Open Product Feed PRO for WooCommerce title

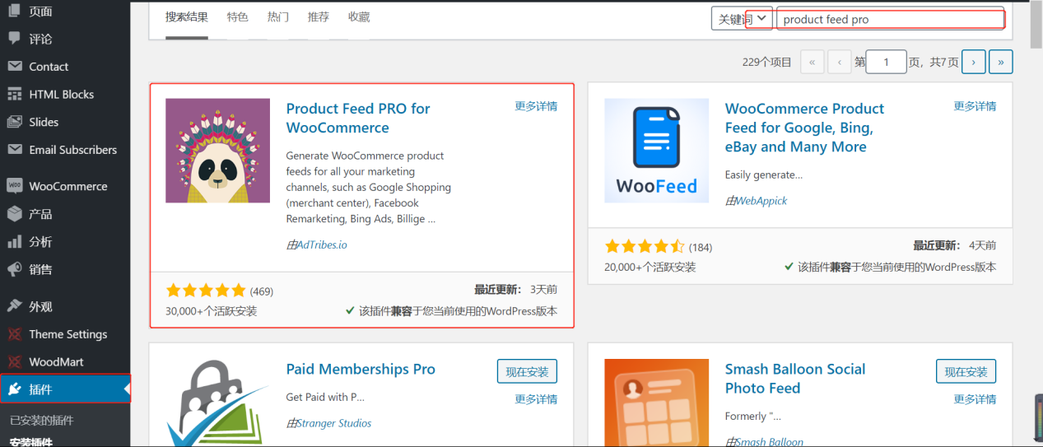tap(358, 118)
